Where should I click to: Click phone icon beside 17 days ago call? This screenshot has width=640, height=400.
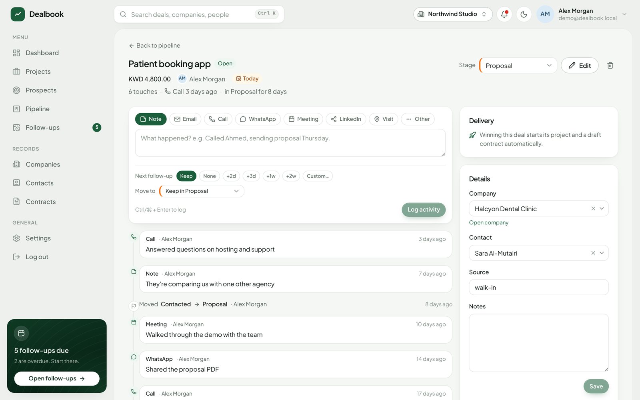(x=134, y=392)
